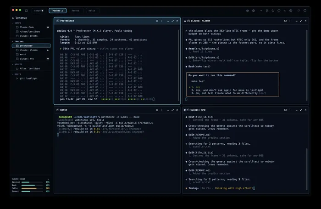Screen dimensions: 321x209
Task: Open the chat bubble icon in toolbar
Action: [x=279, y=11]
